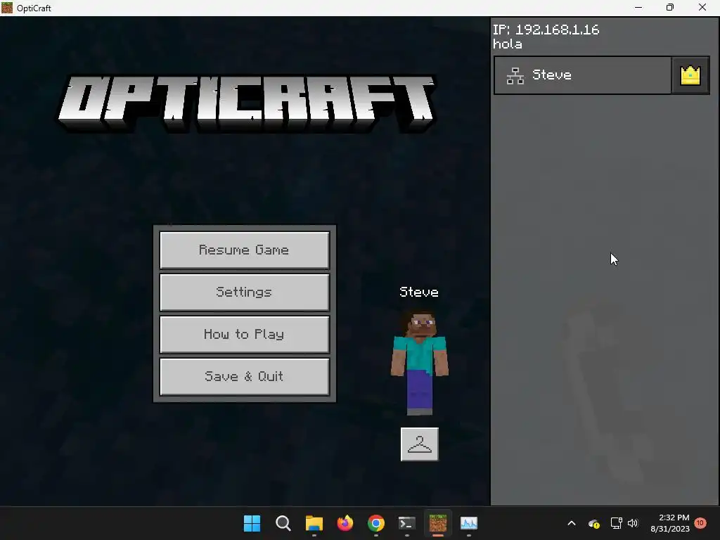Open the Terminal taskbar icon
Viewport: 720px width, 540px height.
407,523
